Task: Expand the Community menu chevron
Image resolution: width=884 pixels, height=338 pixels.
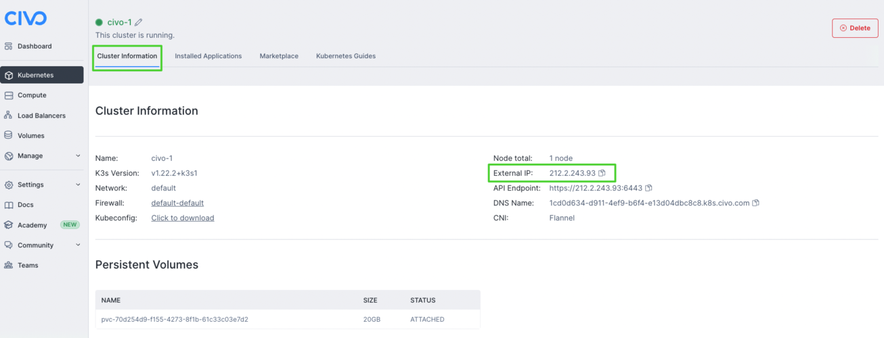Action: pos(78,245)
